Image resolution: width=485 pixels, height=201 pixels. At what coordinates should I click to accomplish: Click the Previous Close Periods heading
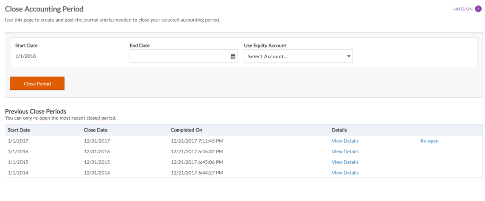click(x=36, y=112)
